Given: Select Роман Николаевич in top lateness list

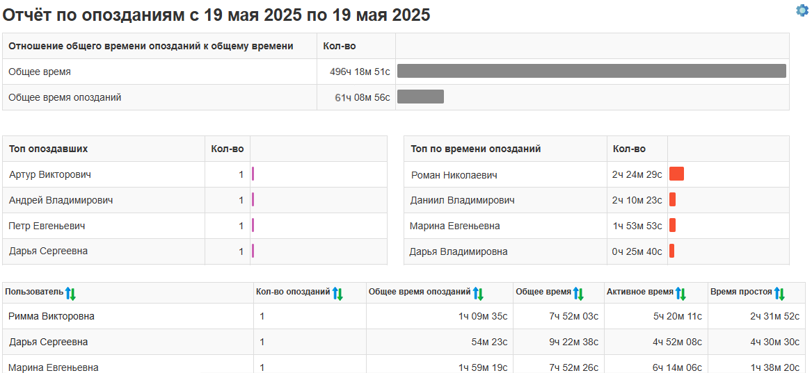Looking at the screenshot, I should (x=454, y=175).
